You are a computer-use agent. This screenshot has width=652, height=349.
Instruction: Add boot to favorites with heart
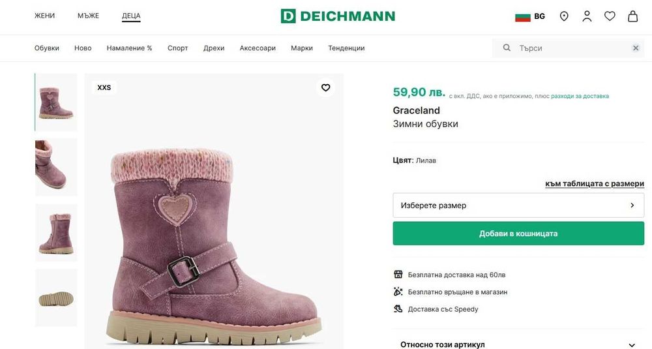pos(325,87)
